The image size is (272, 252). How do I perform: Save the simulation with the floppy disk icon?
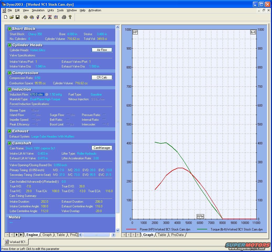click(18, 17)
